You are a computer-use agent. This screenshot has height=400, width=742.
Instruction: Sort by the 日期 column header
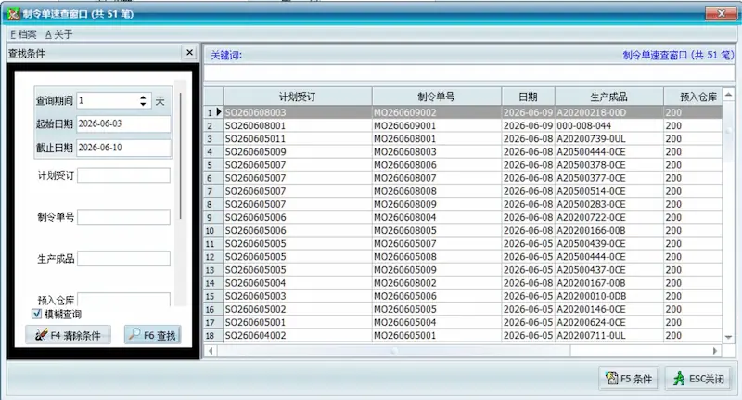pyautogui.click(x=528, y=97)
